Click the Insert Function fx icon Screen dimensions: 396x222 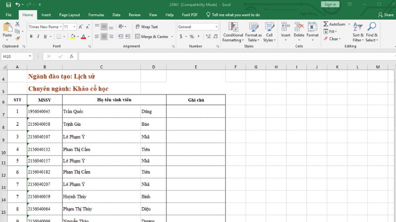pyautogui.click(x=72, y=56)
